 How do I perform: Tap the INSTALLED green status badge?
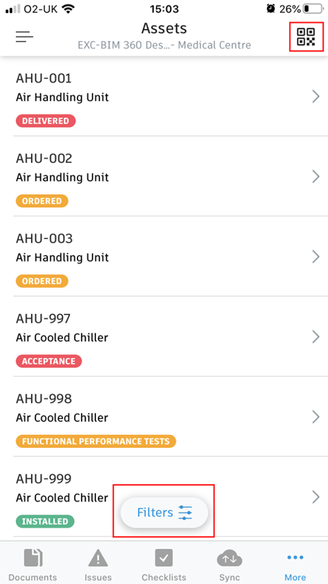tap(45, 521)
